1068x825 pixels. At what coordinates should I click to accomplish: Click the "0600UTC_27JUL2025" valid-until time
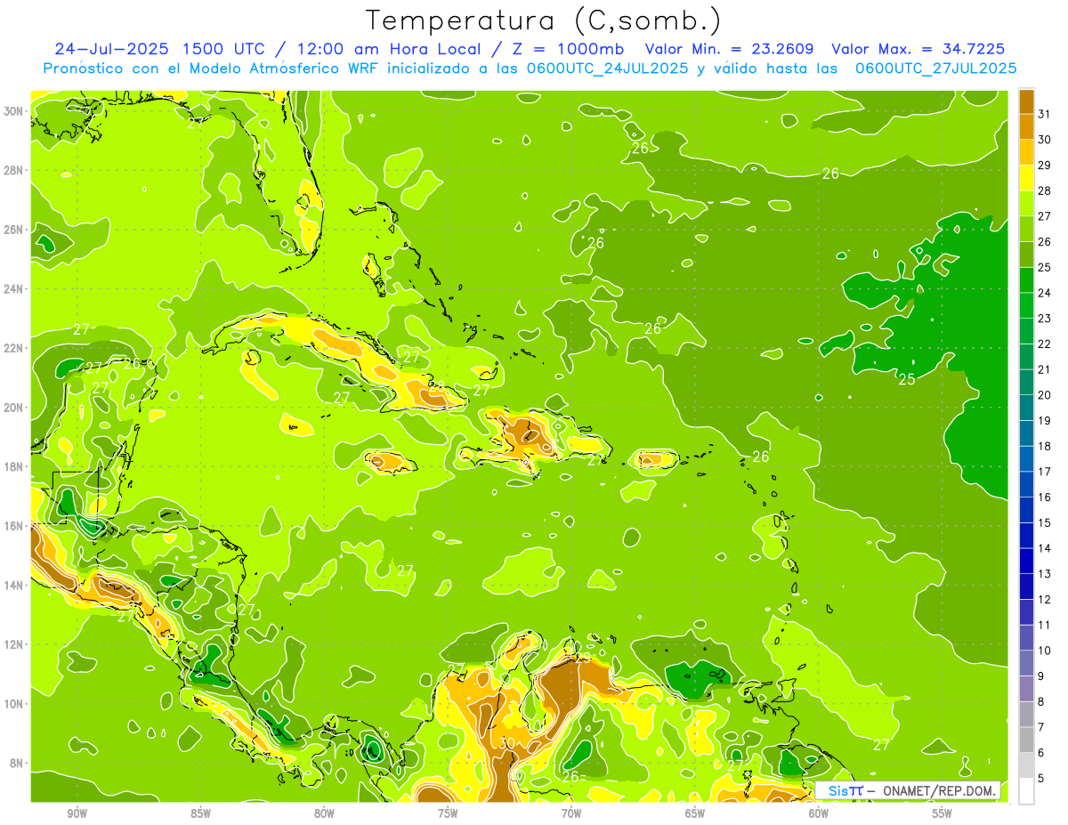tap(935, 69)
